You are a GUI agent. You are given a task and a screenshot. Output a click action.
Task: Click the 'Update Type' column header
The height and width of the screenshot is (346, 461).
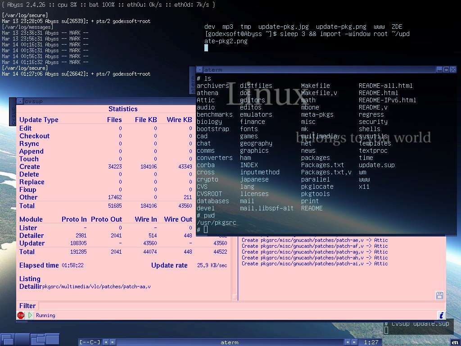(39, 120)
